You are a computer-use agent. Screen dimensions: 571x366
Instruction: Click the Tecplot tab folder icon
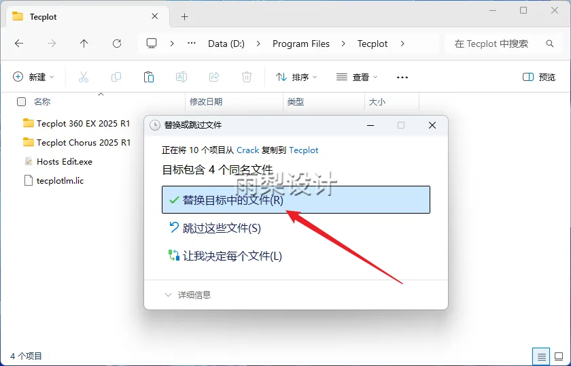pos(18,16)
